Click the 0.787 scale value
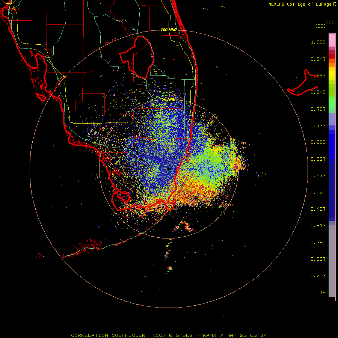The width and height of the screenshot is (338, 338). [318, 109]
